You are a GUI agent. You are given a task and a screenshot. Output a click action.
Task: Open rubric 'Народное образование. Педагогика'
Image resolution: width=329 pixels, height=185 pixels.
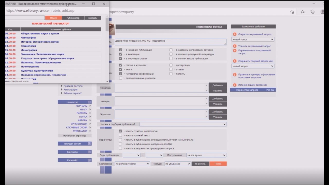click(x=44, y=75)
